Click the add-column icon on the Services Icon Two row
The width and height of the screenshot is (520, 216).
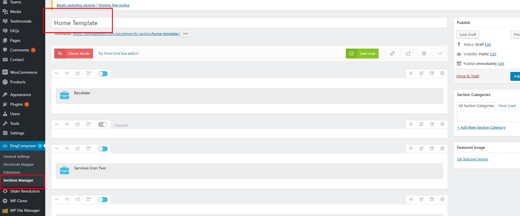click(x=89, y=149)
